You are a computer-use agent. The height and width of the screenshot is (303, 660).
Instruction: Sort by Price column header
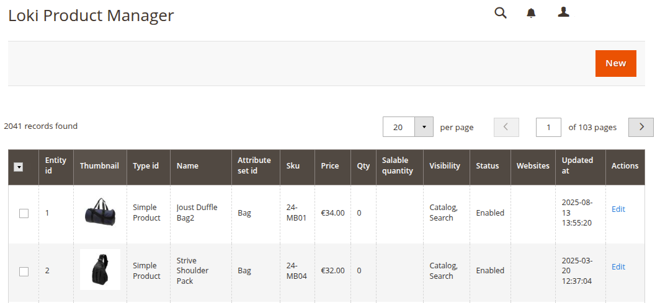pos(329,166)
